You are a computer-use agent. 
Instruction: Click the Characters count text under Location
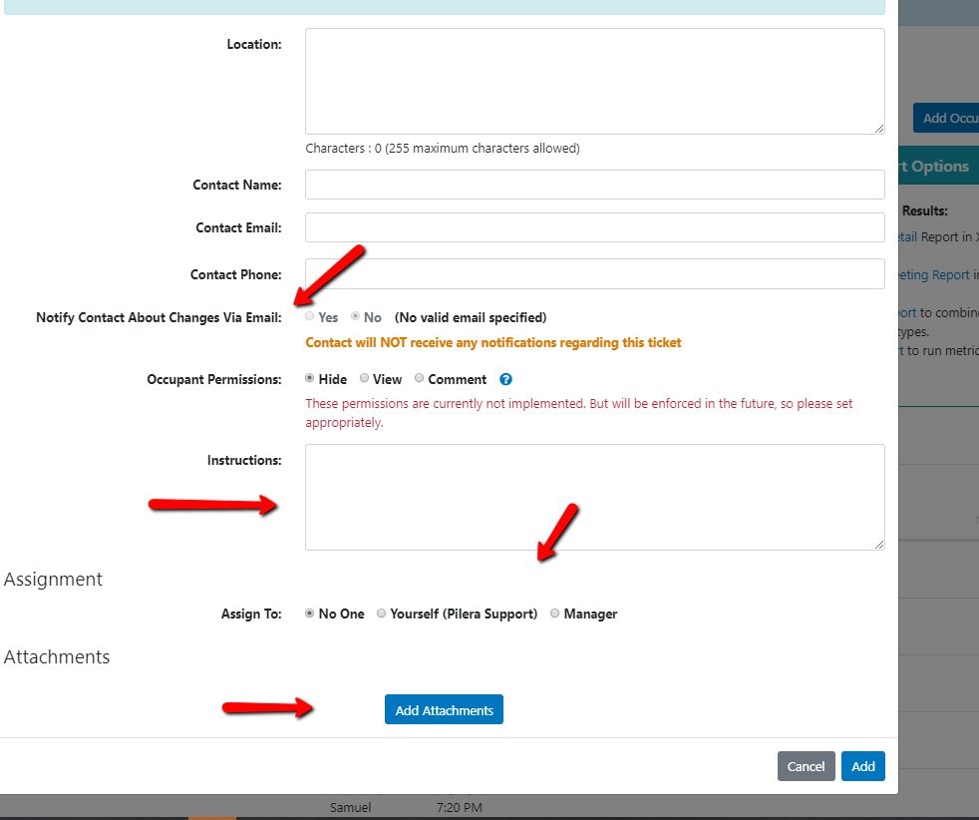point(443,149)
